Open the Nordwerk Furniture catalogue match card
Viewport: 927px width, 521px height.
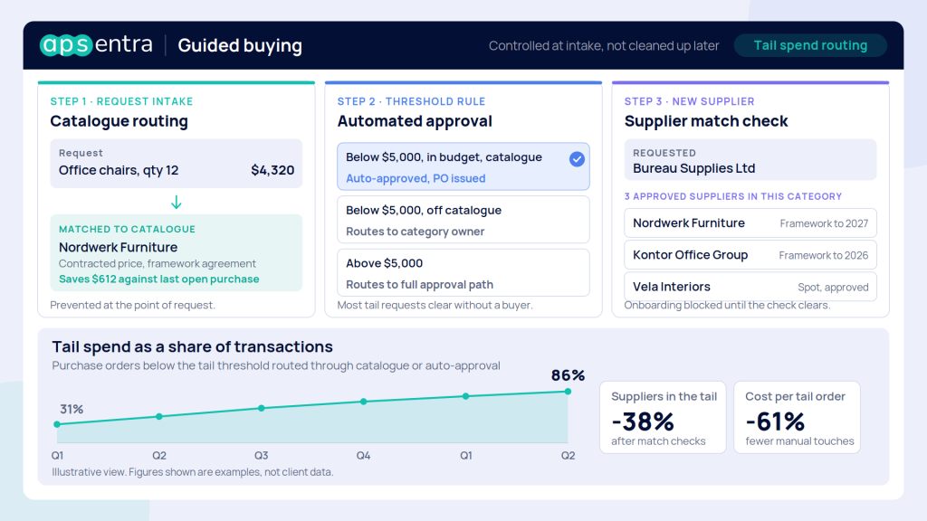point(177,253)
